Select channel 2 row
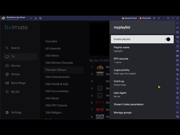The height and width of the screenshot is (135, 180). click(x=99, y=74)
